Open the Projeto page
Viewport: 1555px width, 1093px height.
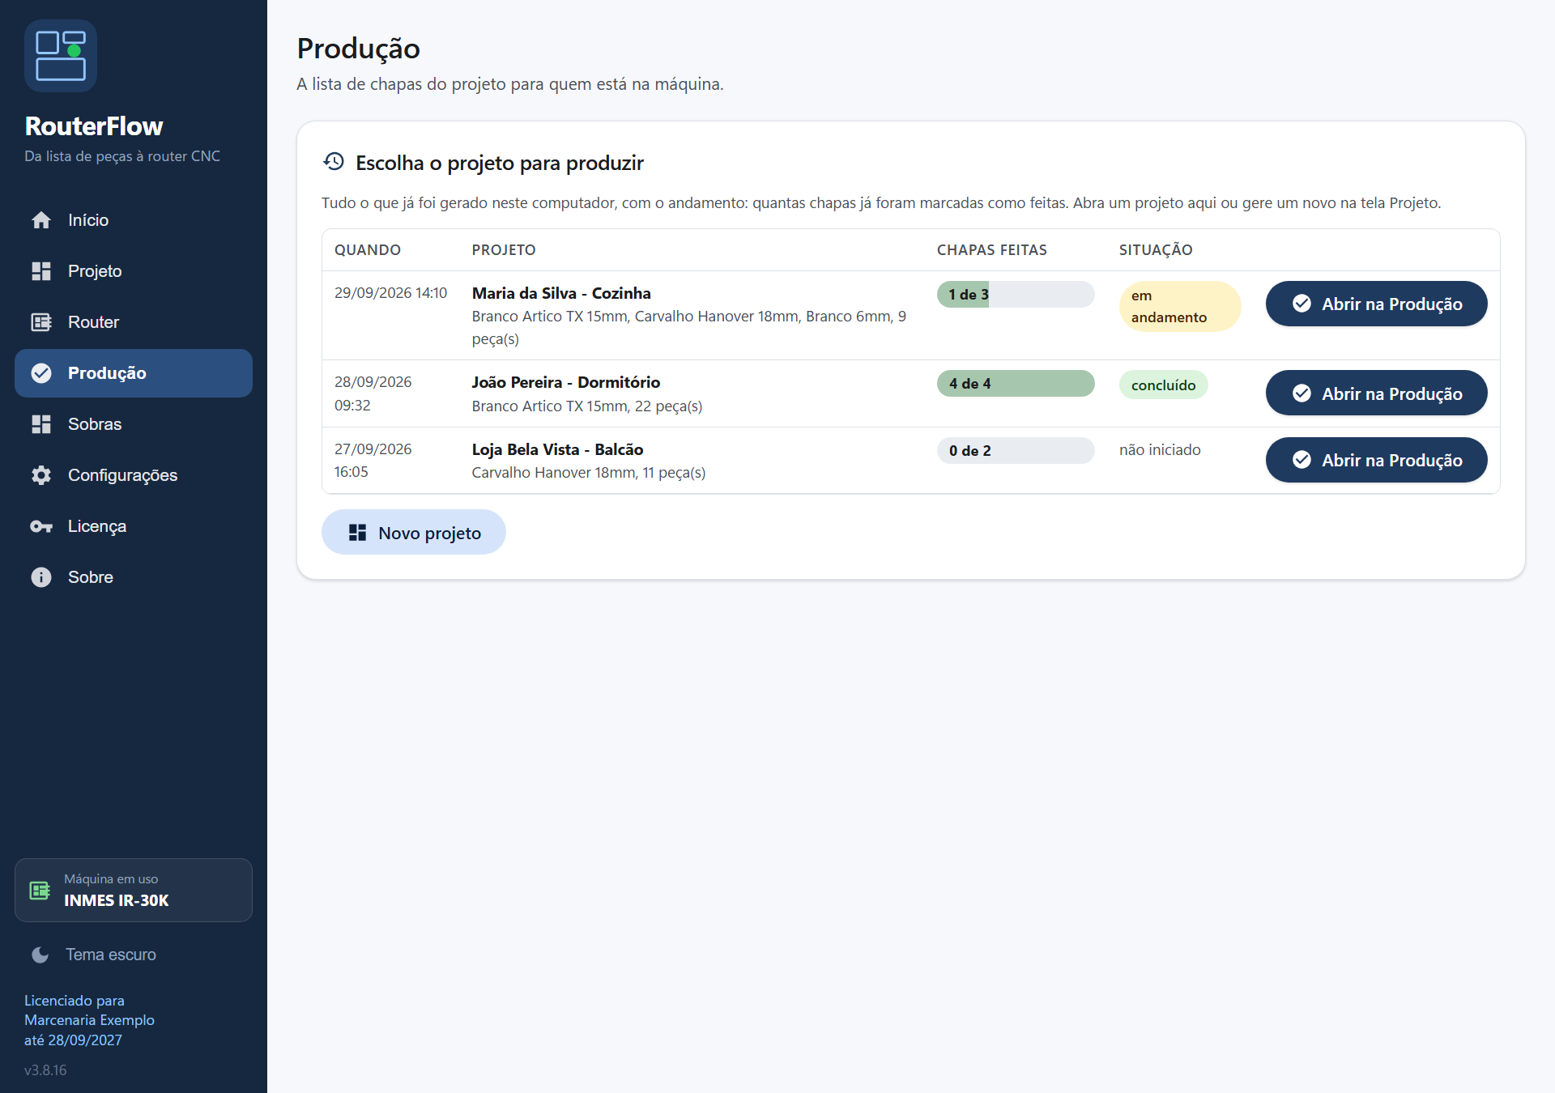pyautogui.click(x=134, y=271)
